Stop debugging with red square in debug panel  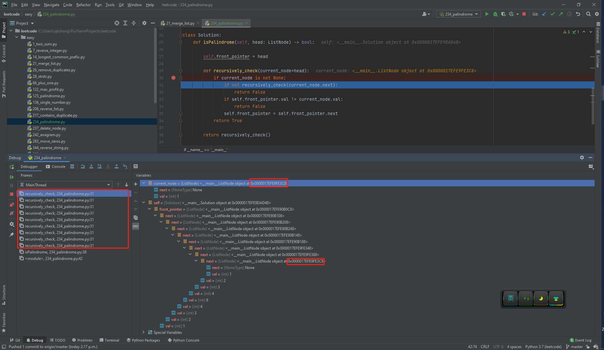coord(12,194)
